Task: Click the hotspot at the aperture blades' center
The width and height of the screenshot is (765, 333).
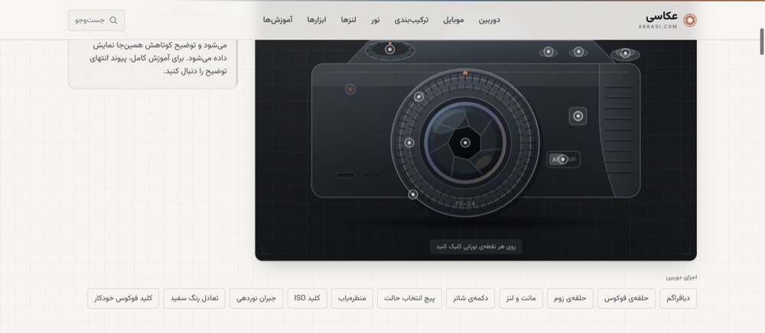Action: (465, 143)
